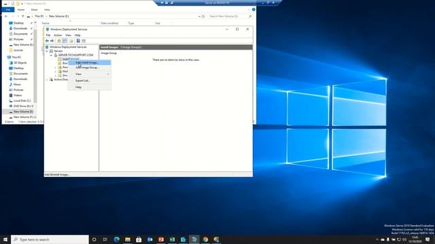Click the Forward arrow in WDS toolbar
Viewport: 435px width, 244px height.
tap(52, 41)
